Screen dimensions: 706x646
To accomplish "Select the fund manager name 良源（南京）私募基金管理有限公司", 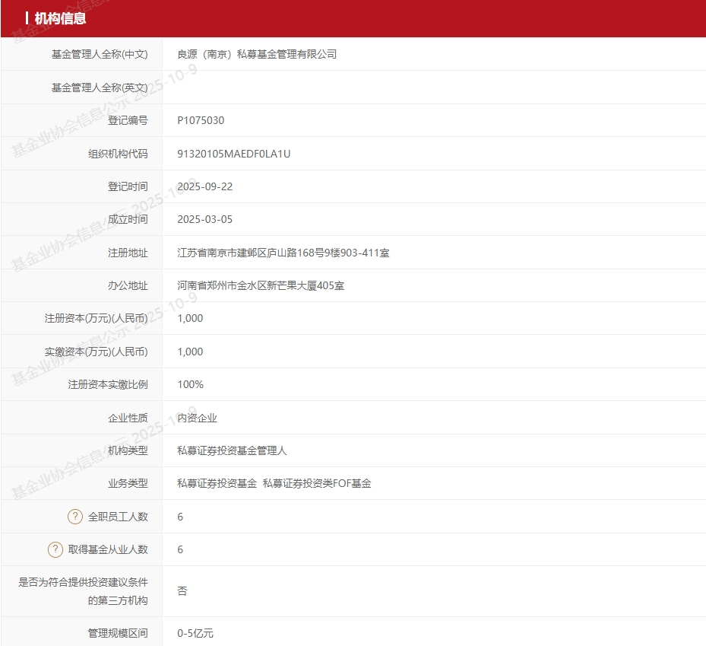I will [256, 54].
